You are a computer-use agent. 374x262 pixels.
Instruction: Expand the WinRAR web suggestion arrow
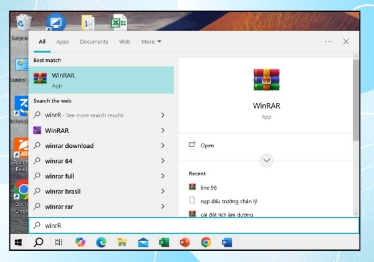click(x=163, y=130)
